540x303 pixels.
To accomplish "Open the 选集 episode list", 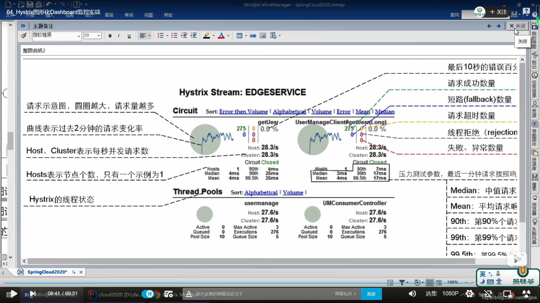I will click(431, 293).
